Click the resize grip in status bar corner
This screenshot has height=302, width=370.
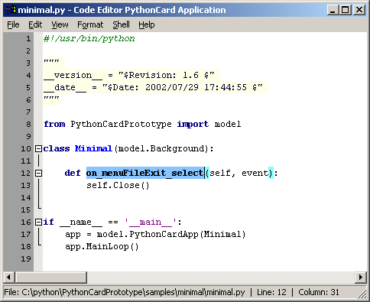(x=362, y=294)
